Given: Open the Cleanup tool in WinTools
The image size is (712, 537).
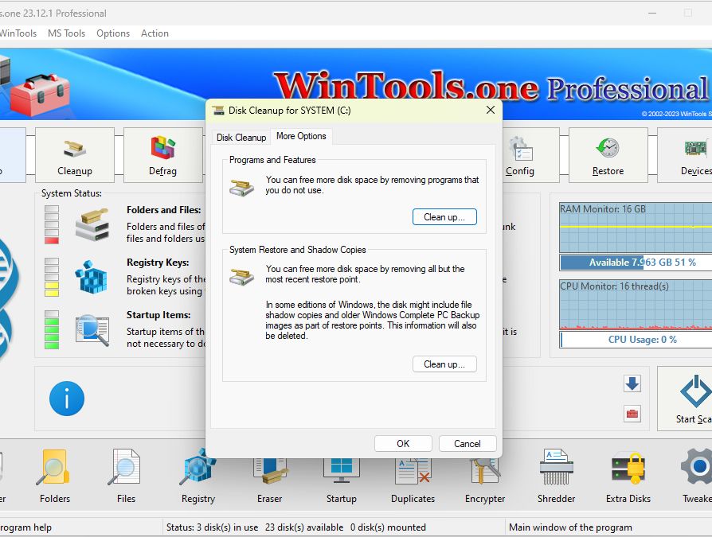Looking at the screenshot, I should (75, 155).
